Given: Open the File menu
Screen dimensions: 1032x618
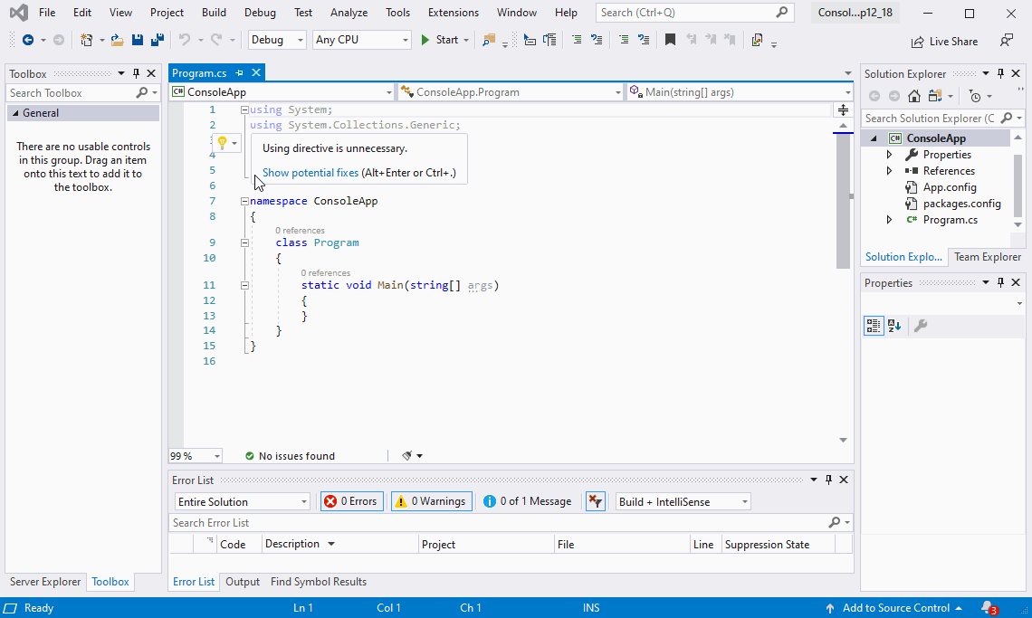Looking at the screenshot, I should point(47,13).
